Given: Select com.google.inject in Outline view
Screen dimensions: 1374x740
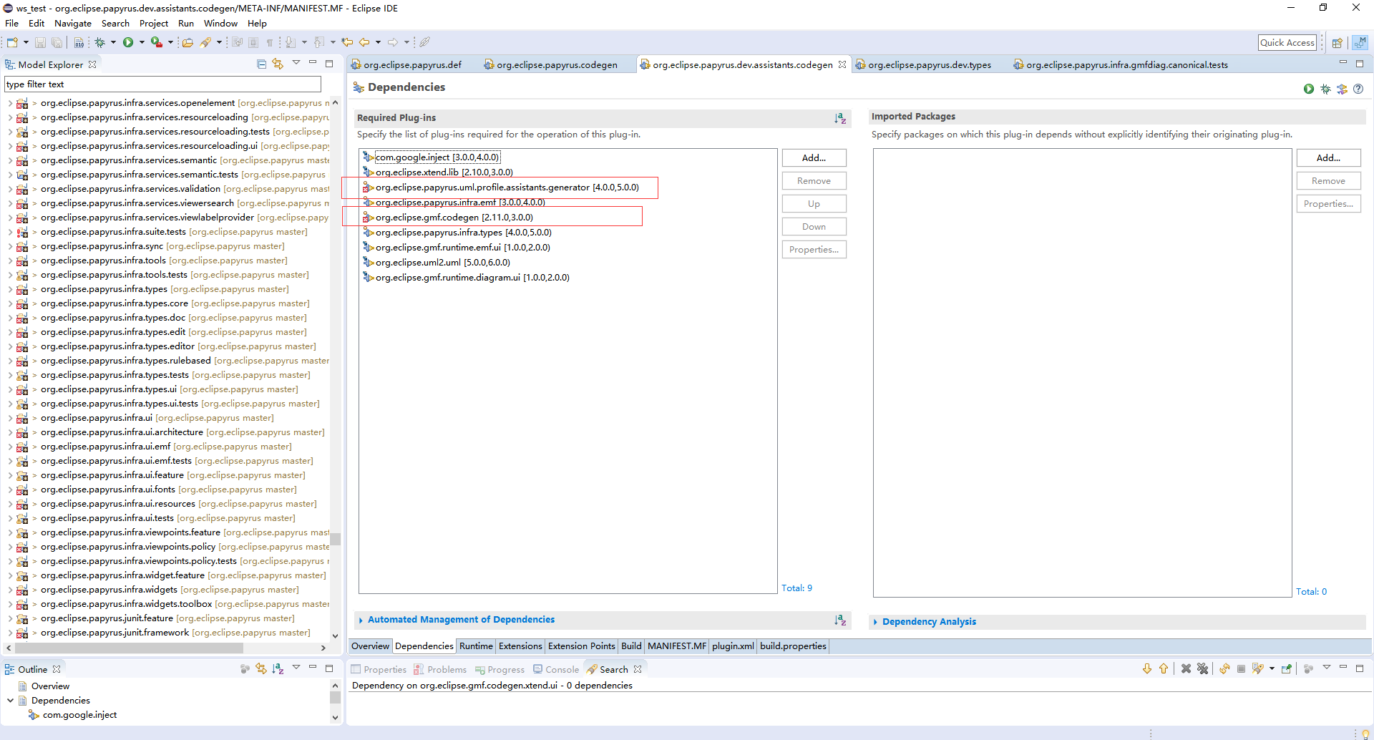Looking at the screenshot, I should click(x=79, y=715).
